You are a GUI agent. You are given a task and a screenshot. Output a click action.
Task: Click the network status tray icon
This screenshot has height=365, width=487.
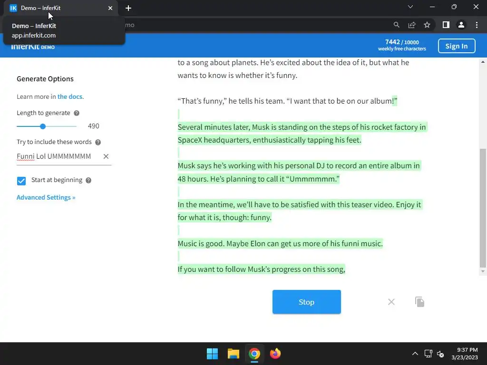point(429,354)
